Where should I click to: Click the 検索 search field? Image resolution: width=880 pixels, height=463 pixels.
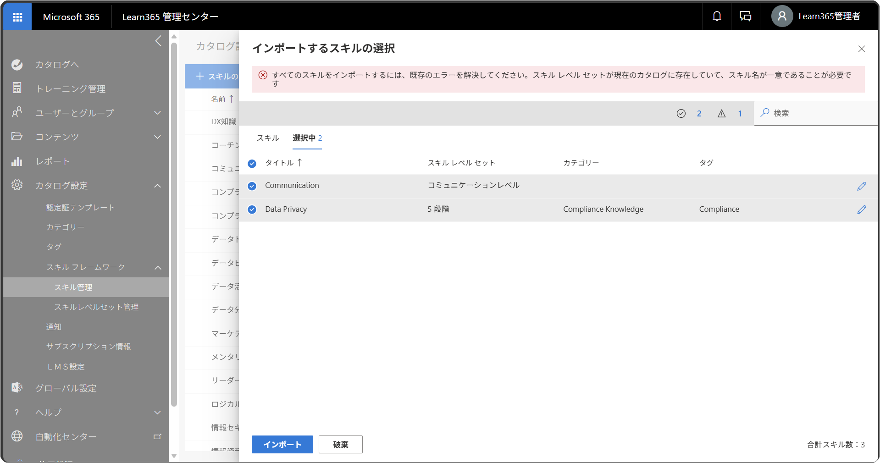point(816,113)
